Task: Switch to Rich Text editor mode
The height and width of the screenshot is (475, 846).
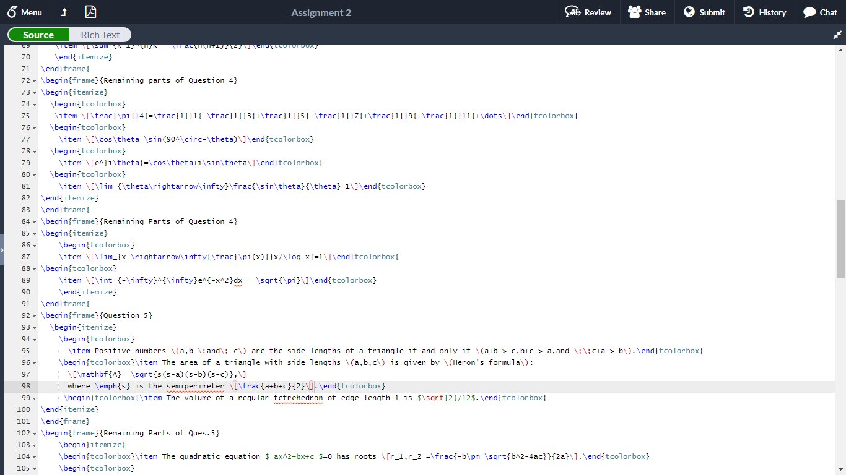Action: pos(100,35)
